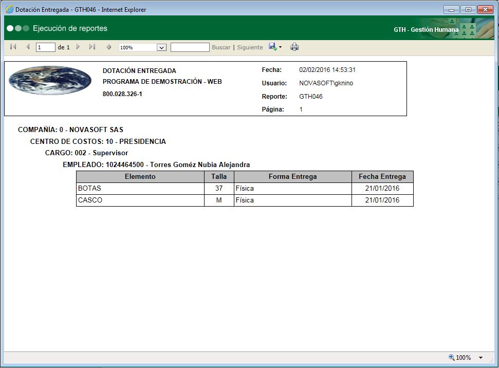Viewport: 499px width, 368px height.
Task: Click PROGRAMA DE DEMOSTRACIÓN - WEB text
Action: tap(162, 82)
